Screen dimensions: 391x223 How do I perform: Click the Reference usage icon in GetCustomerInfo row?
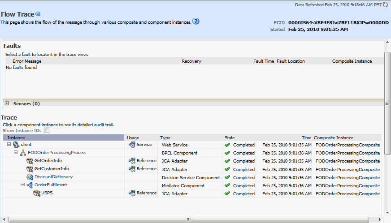pyautogui.click(x=132, y=169)
